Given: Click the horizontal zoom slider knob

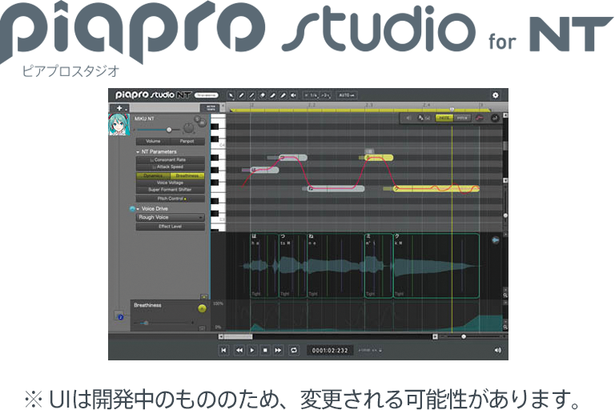Looking at the screenshot, I should [x=464, y=336].
